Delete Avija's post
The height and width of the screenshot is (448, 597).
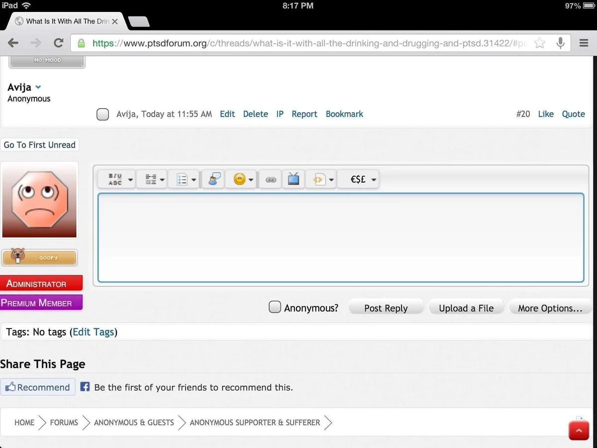[x=256, y=114]
